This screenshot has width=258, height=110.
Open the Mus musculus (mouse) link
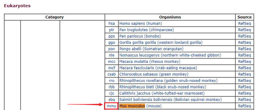[x=140, y=106]
